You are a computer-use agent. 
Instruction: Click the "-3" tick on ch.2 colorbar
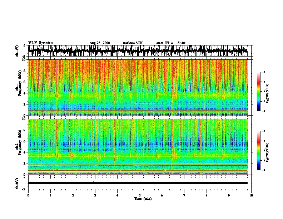[x=264, y=131]
